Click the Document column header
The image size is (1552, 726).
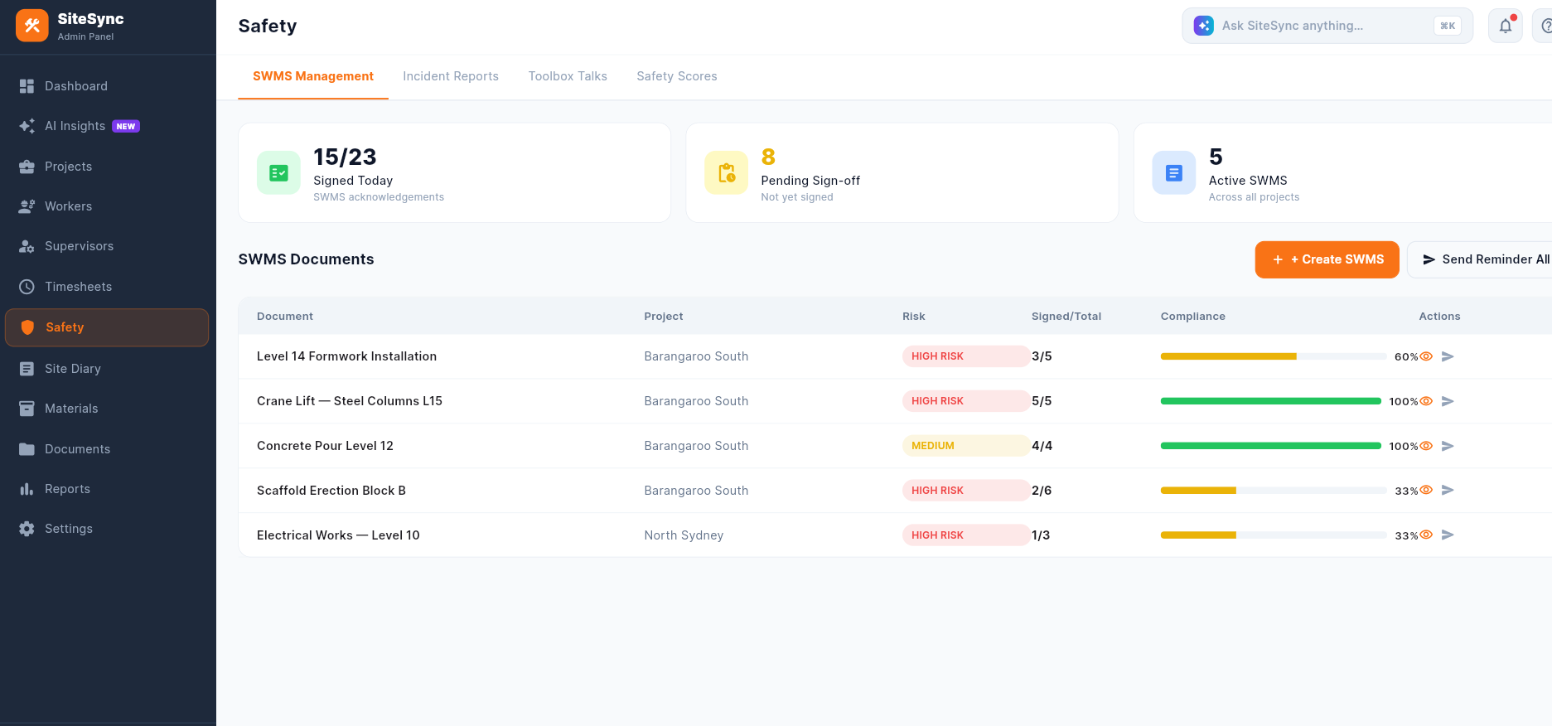click(x=285, y=317)
